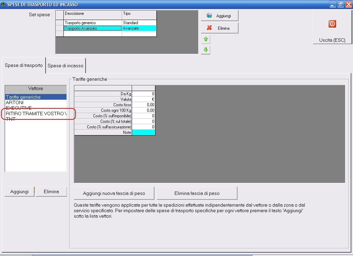Click the Descrizione column header
The height and width of the screenshot is (256, 353).
[x=93, y=15]
